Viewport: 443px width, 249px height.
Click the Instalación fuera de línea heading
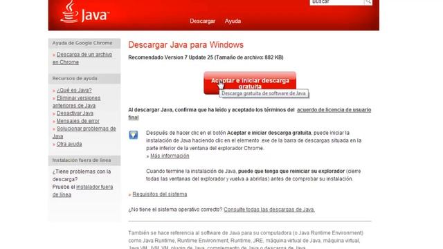82,160
